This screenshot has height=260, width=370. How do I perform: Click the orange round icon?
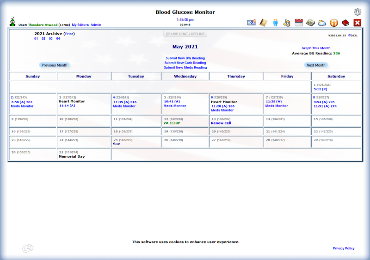[333, 23]
